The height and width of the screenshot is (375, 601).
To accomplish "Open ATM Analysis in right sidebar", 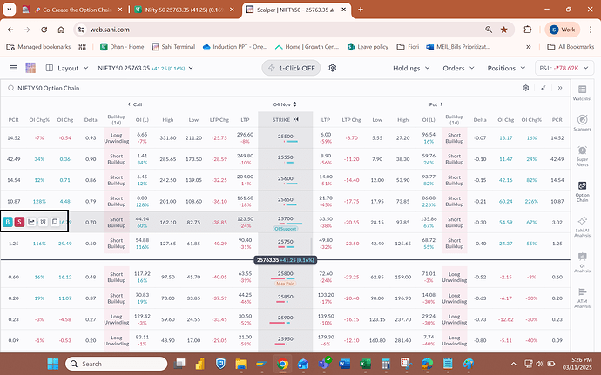I will point(582,298).
